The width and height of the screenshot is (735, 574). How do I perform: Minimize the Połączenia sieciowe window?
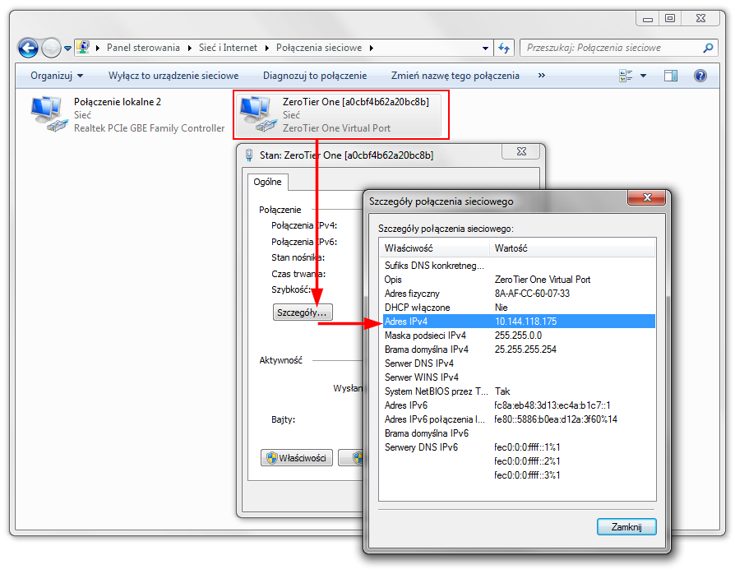[x=647, y=18]
